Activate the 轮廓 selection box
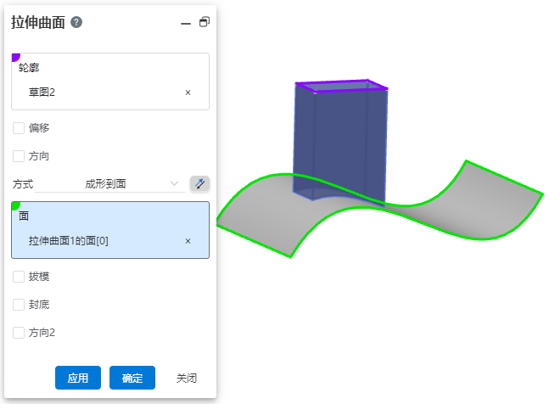This screenshot has width=550, height=404. (110, 81)
